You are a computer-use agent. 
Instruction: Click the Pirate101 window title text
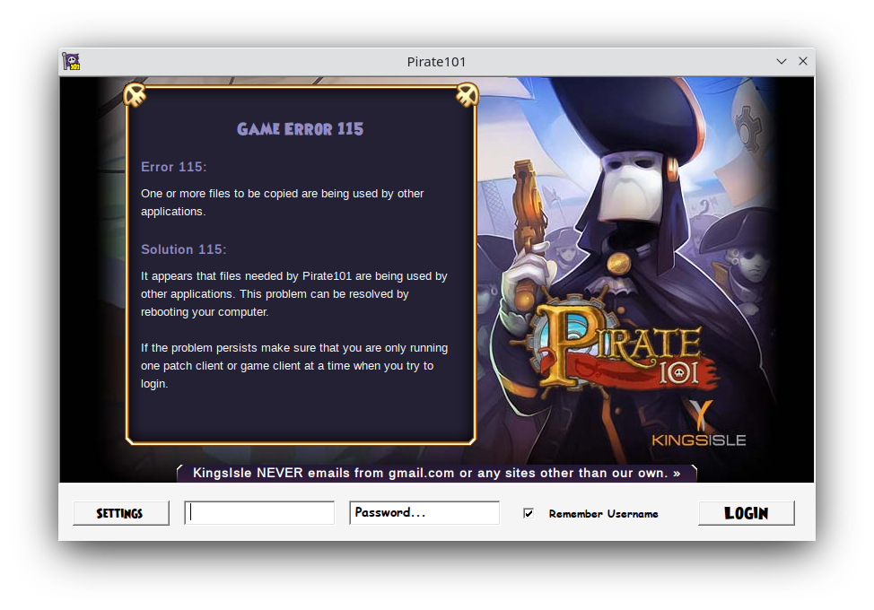pos(436,62)
